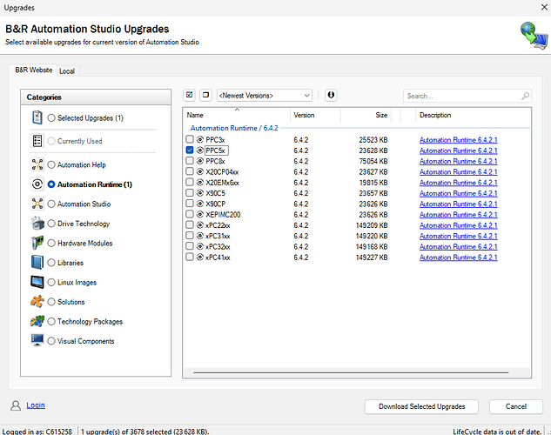Image resolution: width=551 pixels, height=435 pixels.
Task: Click the xPC22xx name in the list
Action: pos(218,225)
